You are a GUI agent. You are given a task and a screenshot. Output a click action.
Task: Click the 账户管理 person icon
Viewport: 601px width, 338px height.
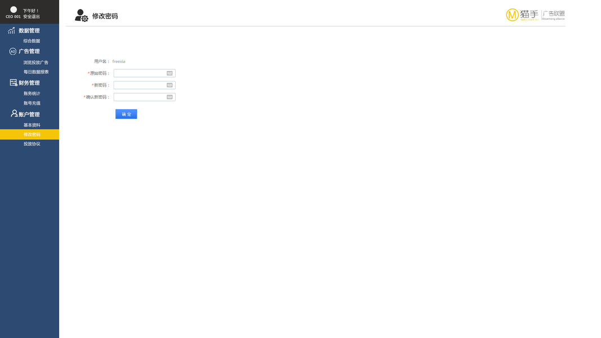pos(14,114)
